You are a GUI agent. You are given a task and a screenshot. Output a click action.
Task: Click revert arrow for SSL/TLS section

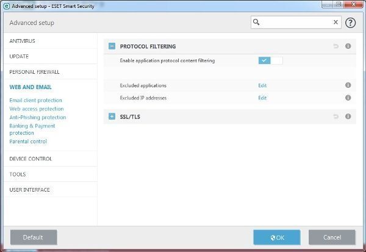click(x=335, y=117)
